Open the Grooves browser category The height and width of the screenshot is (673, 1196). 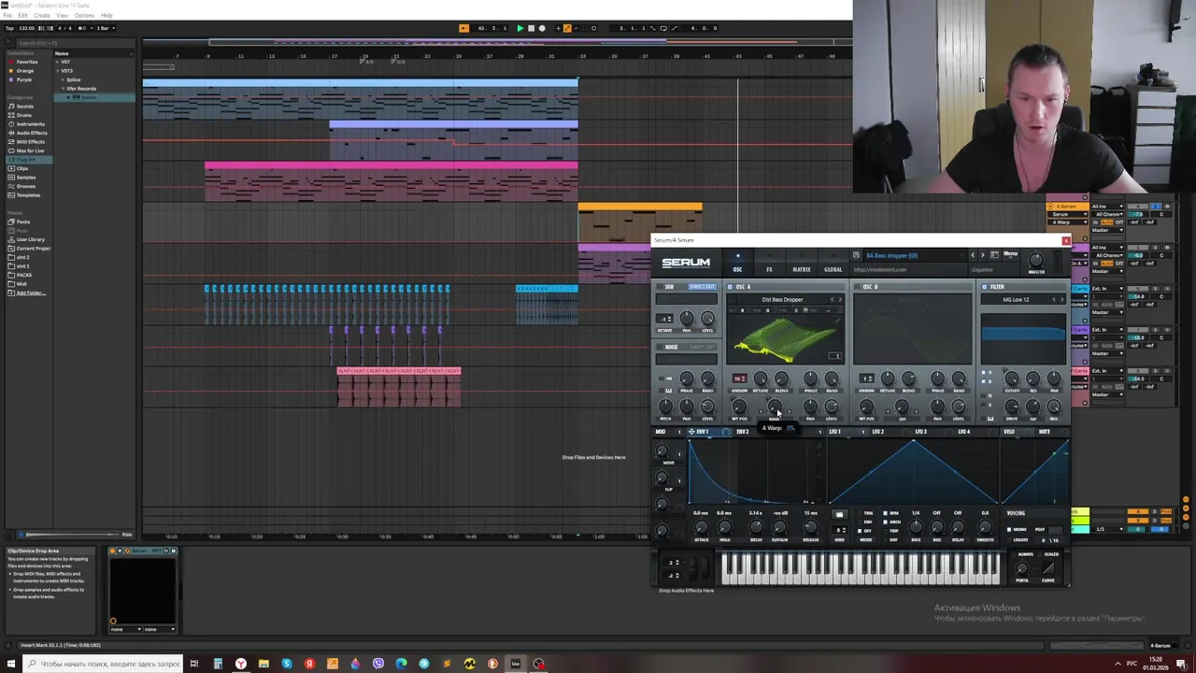click(23, 186)
